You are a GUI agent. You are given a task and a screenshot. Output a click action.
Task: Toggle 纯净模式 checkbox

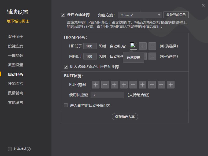click(10, 149)
